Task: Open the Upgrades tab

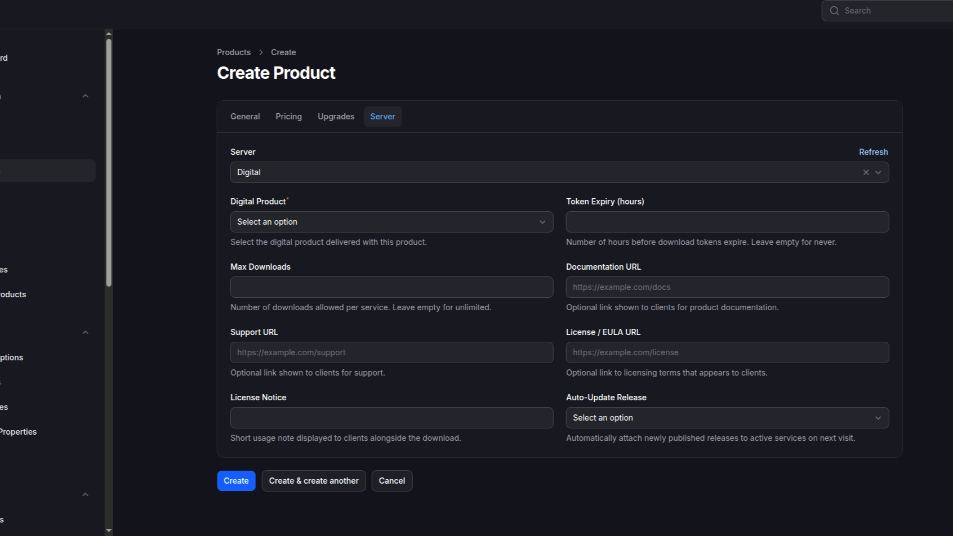Action: (336, 117)
